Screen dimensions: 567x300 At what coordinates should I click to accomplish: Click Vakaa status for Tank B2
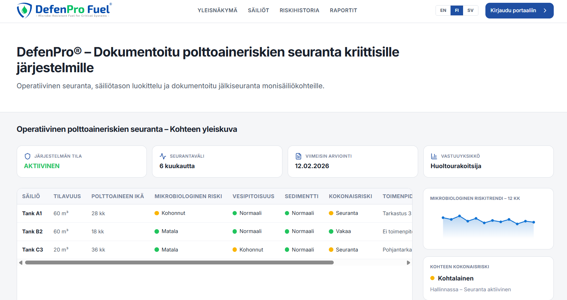tap(343, 231)
